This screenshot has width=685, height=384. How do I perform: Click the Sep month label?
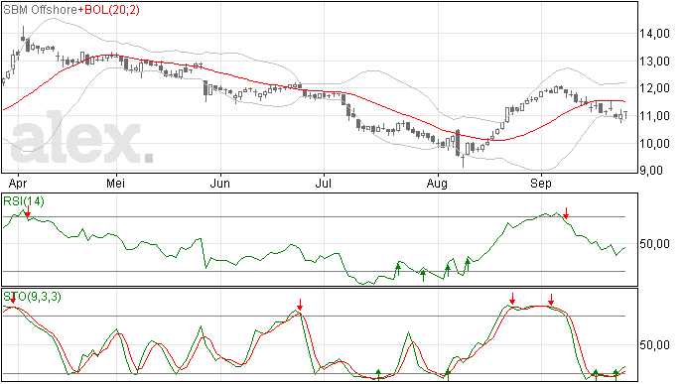coord(540,184)
